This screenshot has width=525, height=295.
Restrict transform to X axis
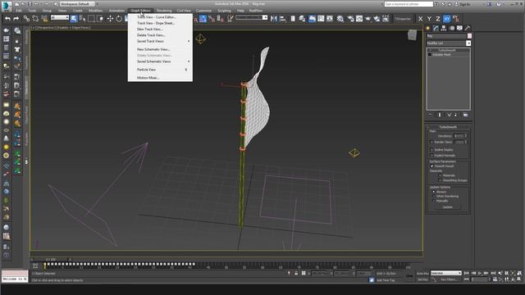click(x=421, y=19)
